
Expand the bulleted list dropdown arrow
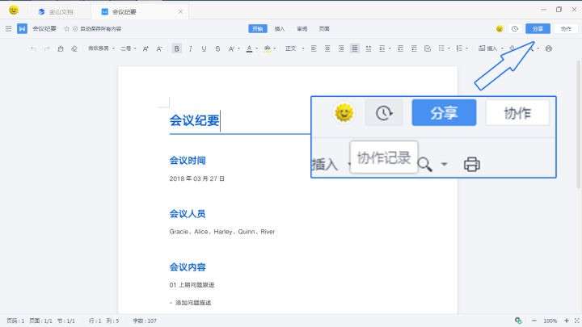pyautogui.click(x=449, y=48)
